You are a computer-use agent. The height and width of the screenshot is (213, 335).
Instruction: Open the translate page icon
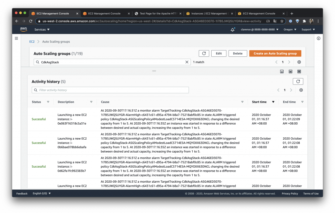coord(275,21)
